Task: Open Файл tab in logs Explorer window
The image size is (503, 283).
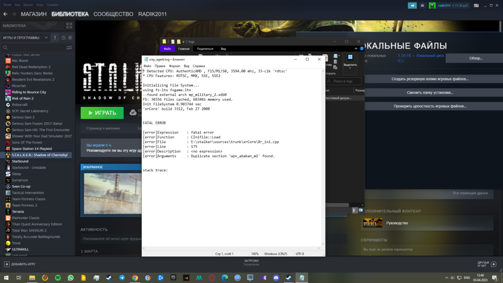Action: pyautogui.click(x=167, y=49)
